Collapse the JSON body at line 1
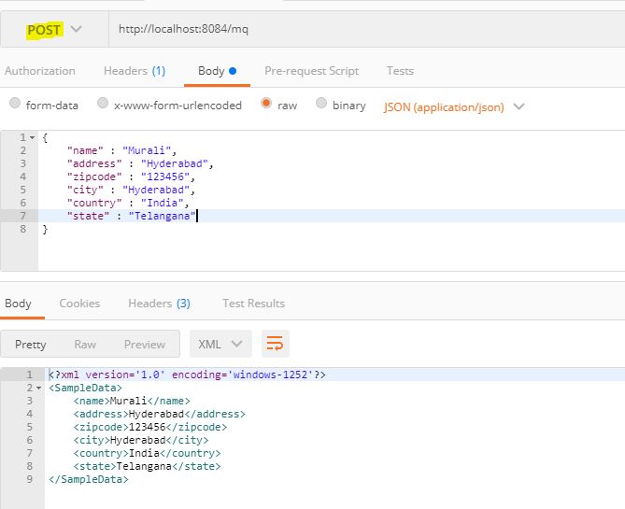The height and width of the screenshot is (509, 625). [x=33, y=137]
